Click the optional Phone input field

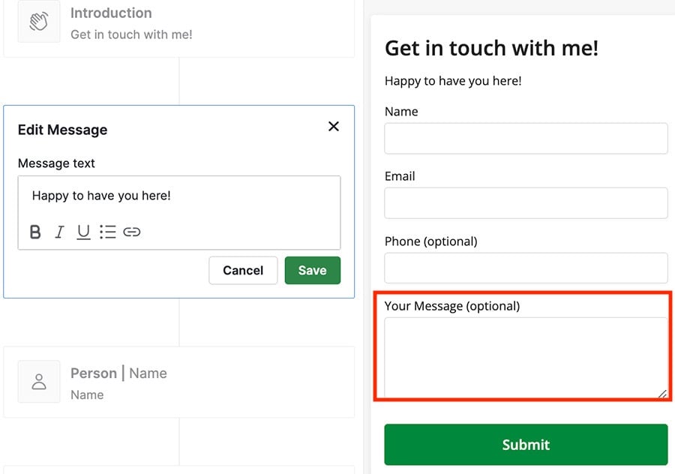(525, 268)
